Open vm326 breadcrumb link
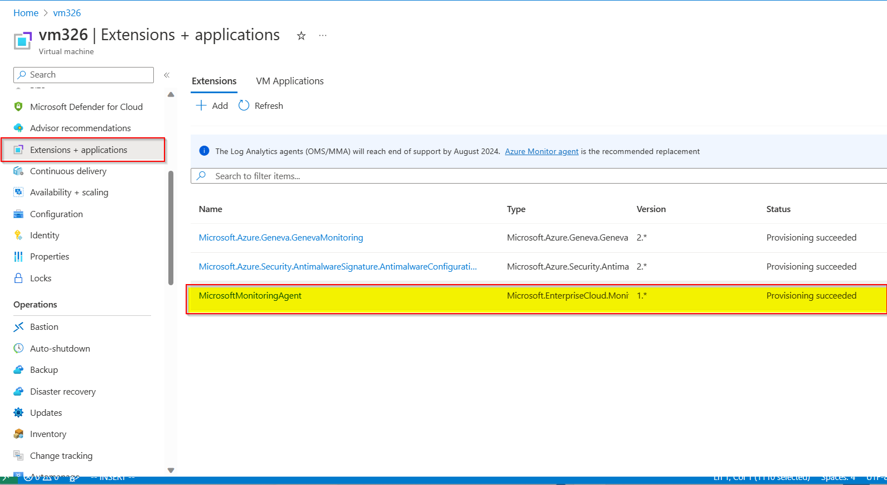The width and height of the screenshot is (887, 485). (67, 13)
